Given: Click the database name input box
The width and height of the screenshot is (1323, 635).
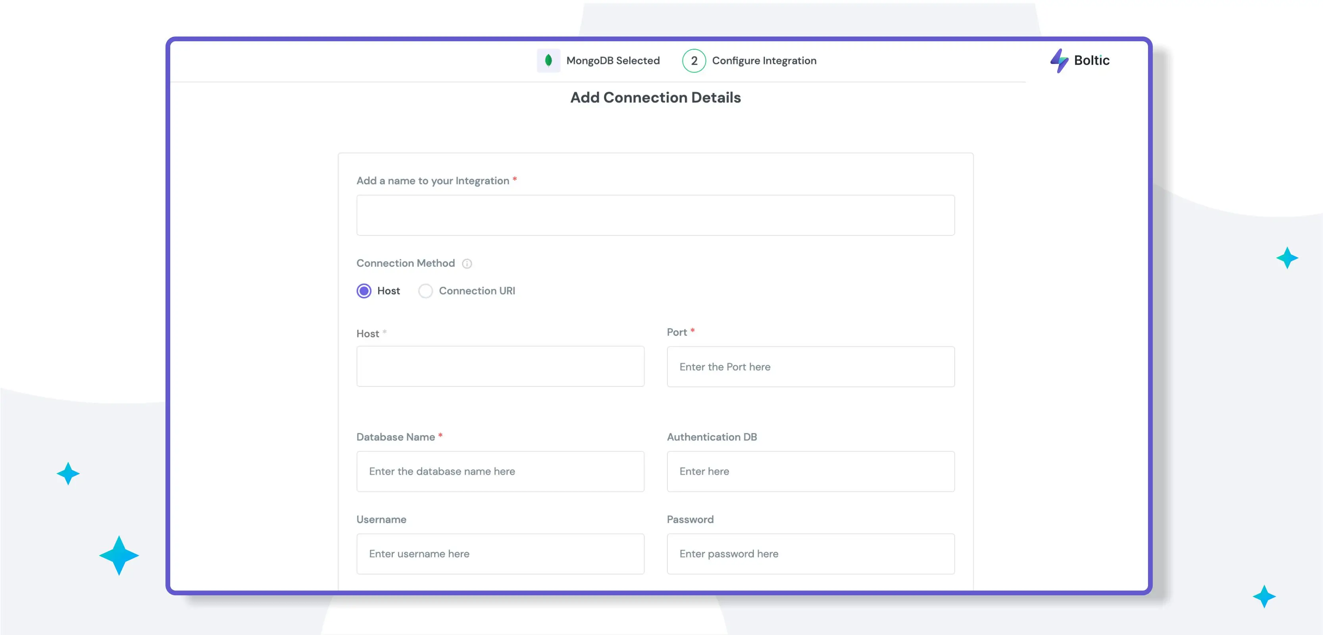Looking at the screenshot, I should [x=500, y=471].
